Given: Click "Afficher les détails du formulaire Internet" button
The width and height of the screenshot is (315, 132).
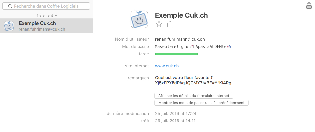Looking at the screenshot, I should pos(194,96).
